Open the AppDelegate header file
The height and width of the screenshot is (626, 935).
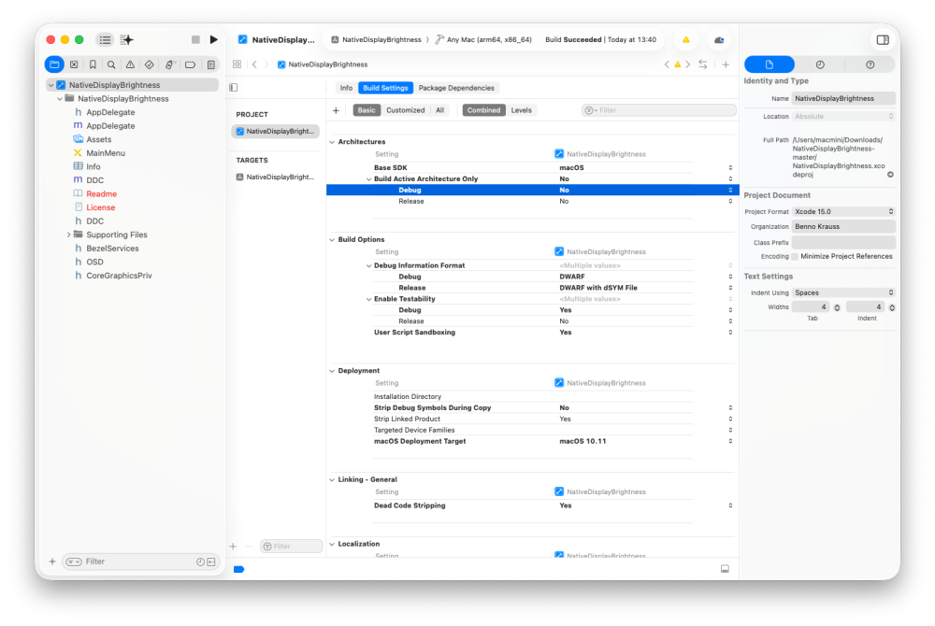[x=110, y=112]
